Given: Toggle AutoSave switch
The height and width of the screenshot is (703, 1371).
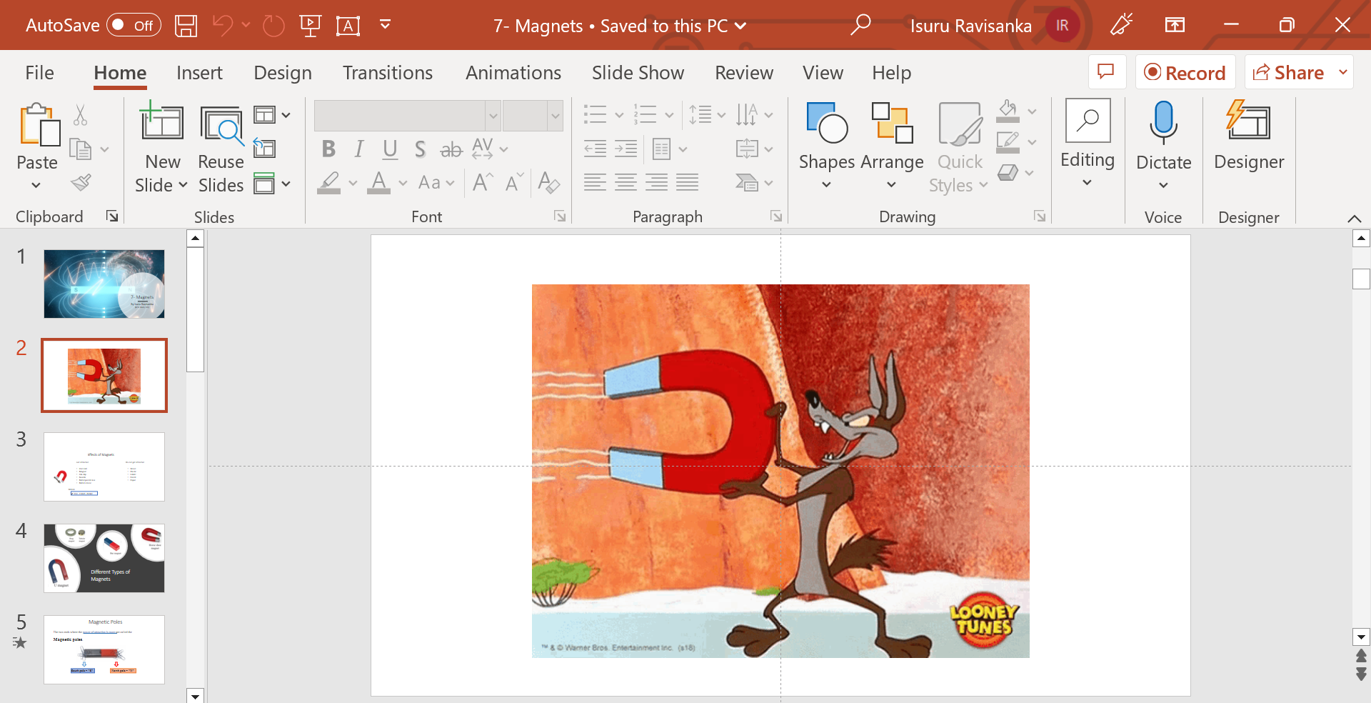Looking at the screenshot, I should click(x=134, y=26).
